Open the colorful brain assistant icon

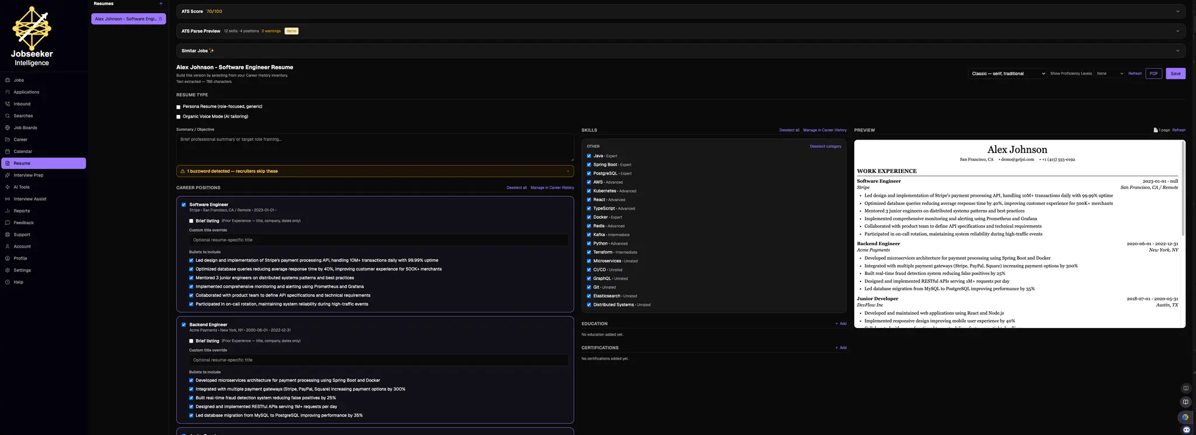1185,417
